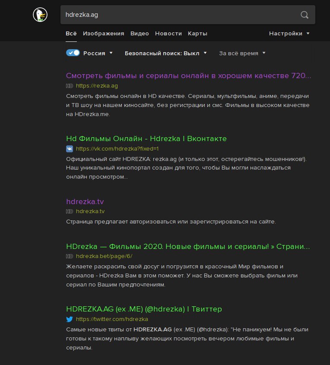
Task: Open result 'Смотреть фильмы и сериалы онлайн'
Action: (x=188, y=76)
